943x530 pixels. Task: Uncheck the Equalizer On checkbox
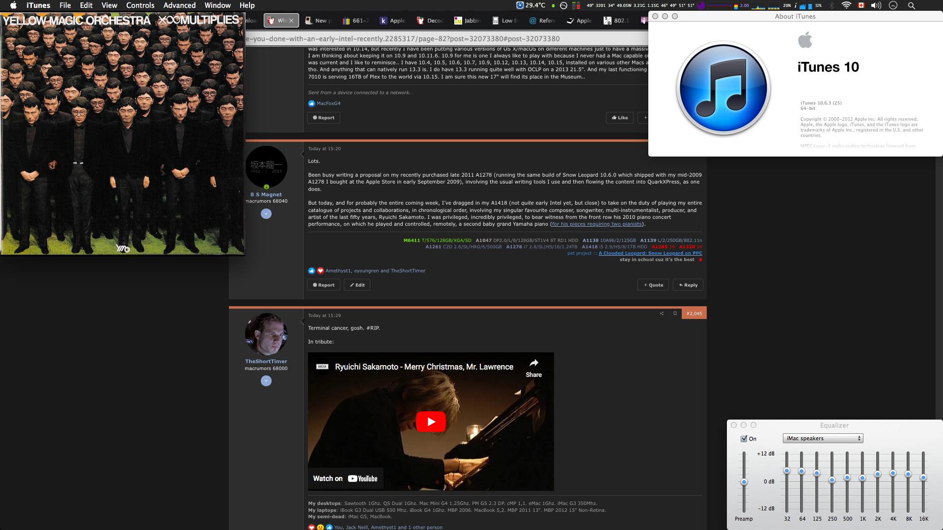[x=744, y=439]
